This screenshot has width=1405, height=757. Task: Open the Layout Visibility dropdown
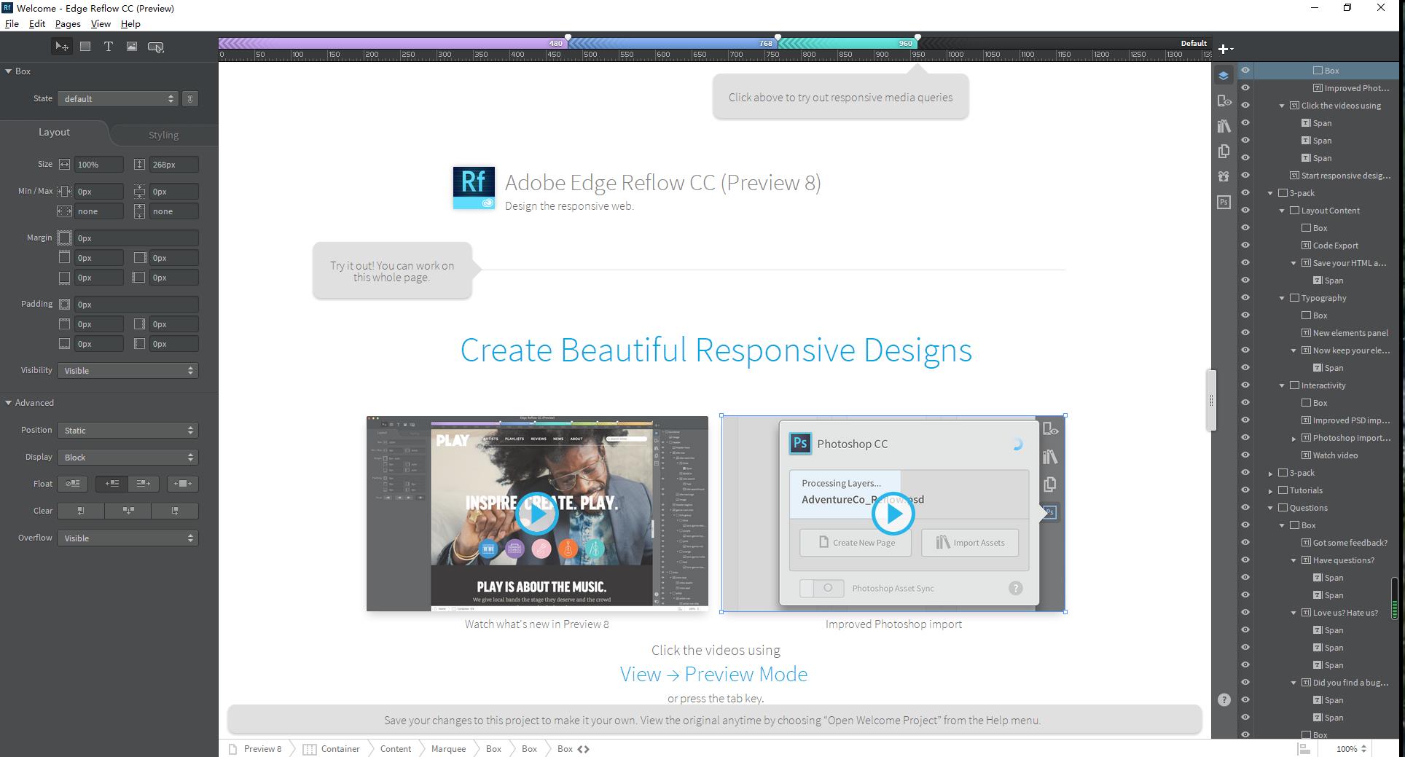[x=128, y=370]
